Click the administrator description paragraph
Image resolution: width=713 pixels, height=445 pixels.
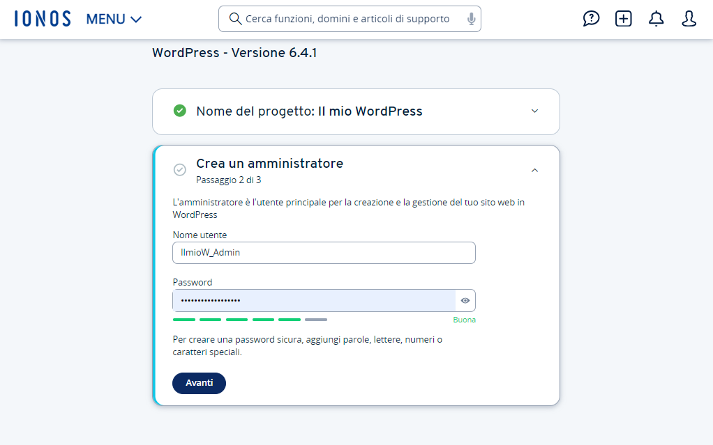(348, 208)
